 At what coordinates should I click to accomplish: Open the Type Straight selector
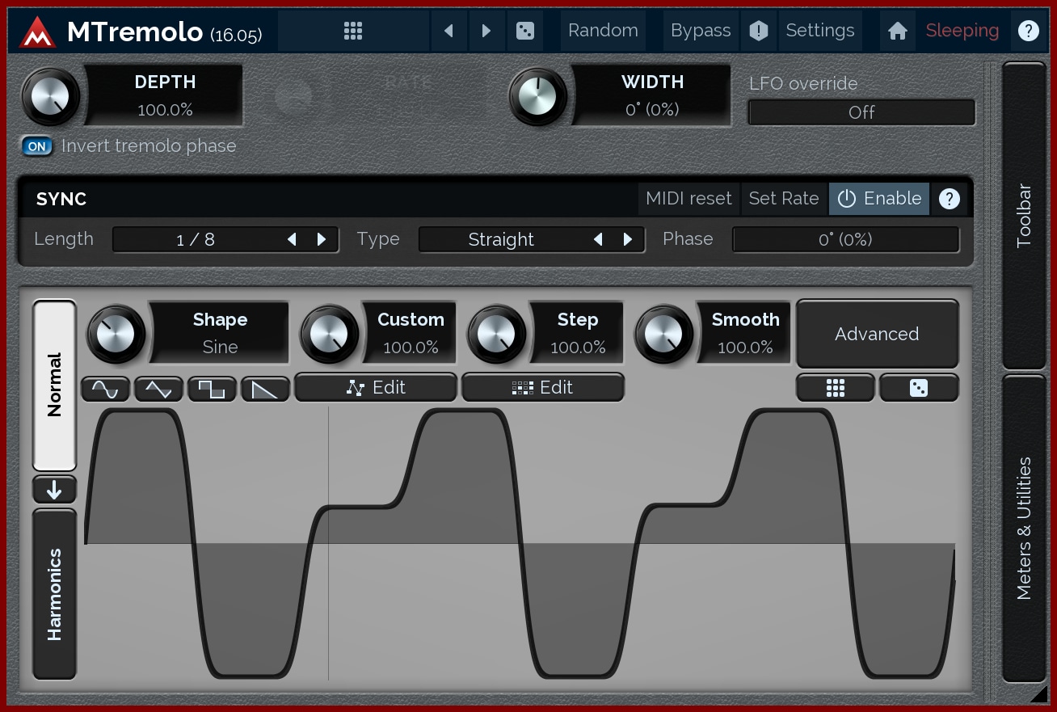[532, 239]
